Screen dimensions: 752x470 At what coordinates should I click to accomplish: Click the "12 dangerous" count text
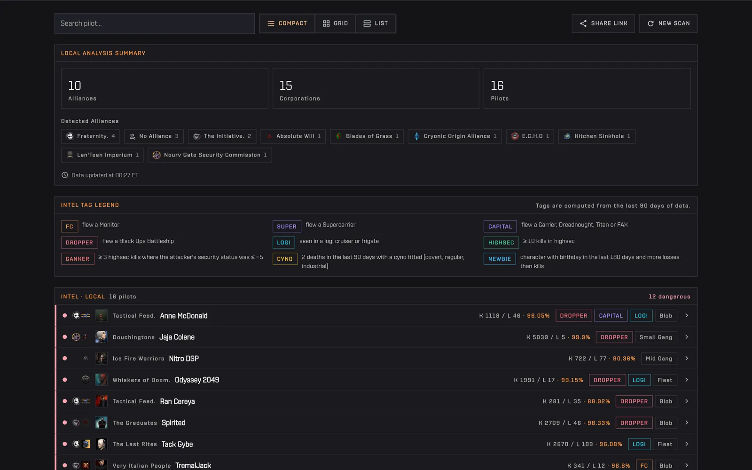click(x=669, y=297)
